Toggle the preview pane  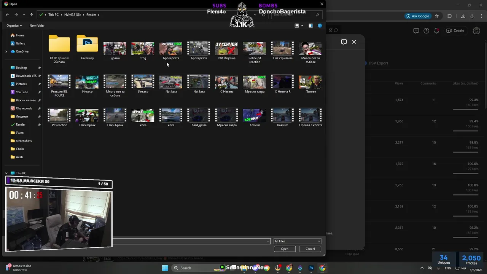[x=310, y=25]
